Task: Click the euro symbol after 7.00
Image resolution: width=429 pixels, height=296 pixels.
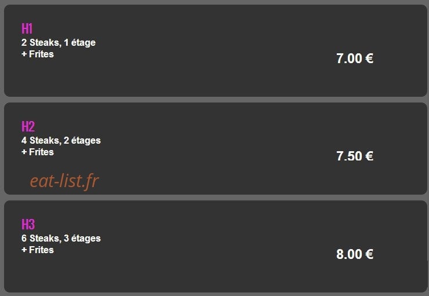Action: 369,59
